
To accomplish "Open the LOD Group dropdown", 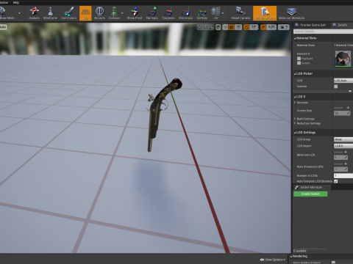I will click(x=343, y=139).
